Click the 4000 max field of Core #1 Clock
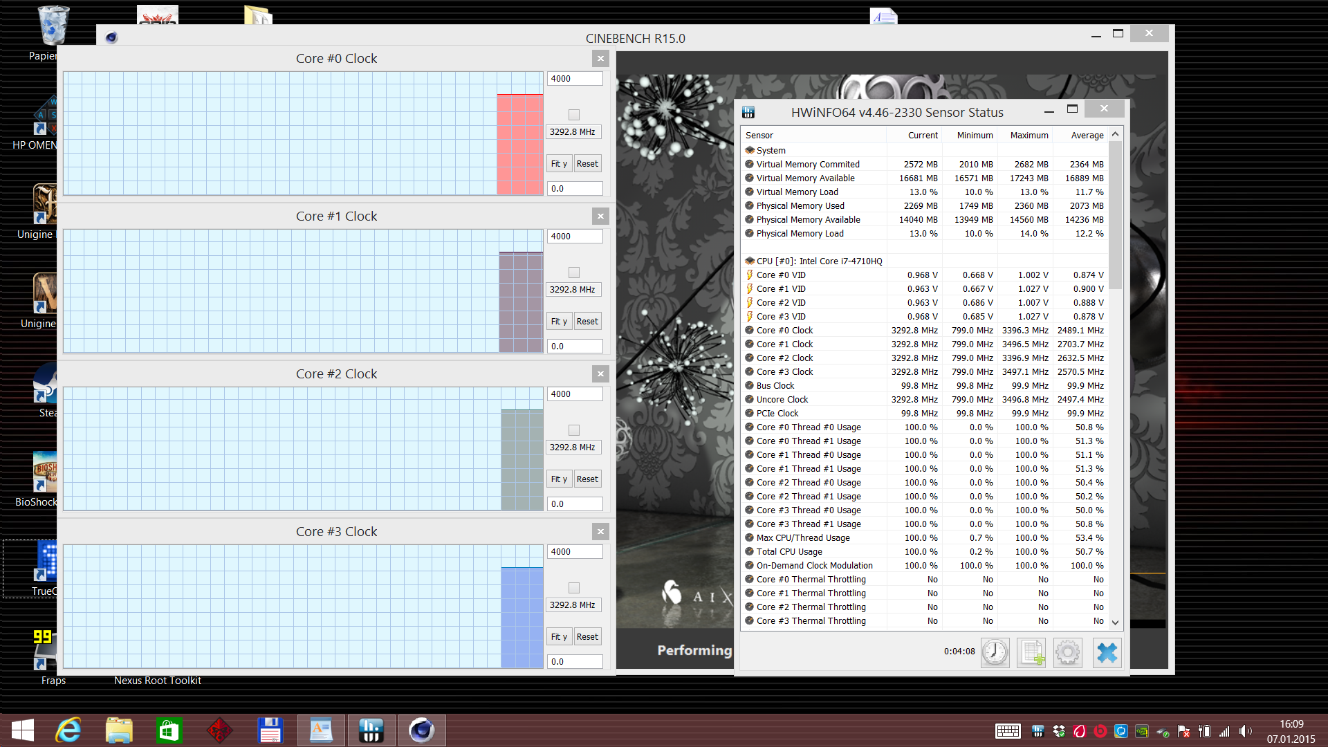This screenshot has height=747, width=1328. (x=575, y=237)
